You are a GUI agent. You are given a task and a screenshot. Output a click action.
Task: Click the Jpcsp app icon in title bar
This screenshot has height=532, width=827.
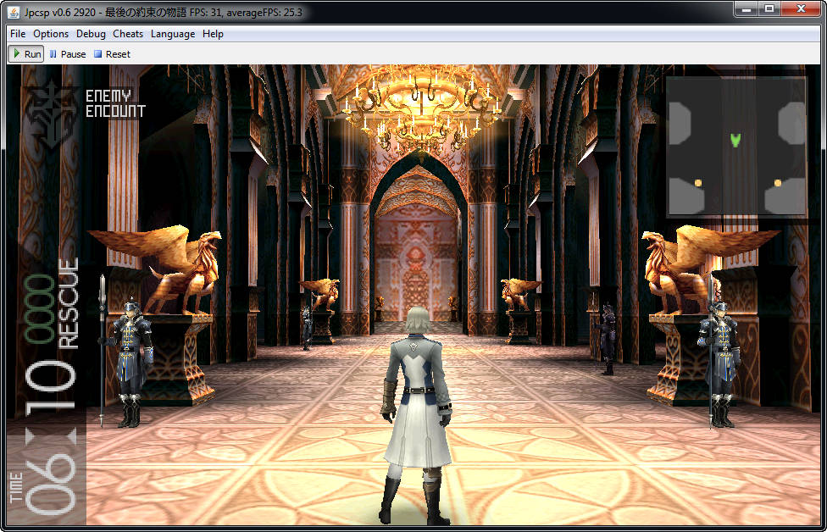(x=14, y=12)
